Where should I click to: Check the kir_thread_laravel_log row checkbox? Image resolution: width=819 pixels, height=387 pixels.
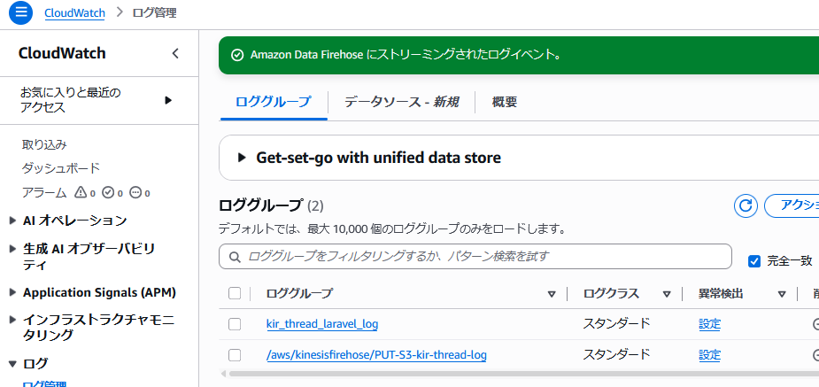235,324
